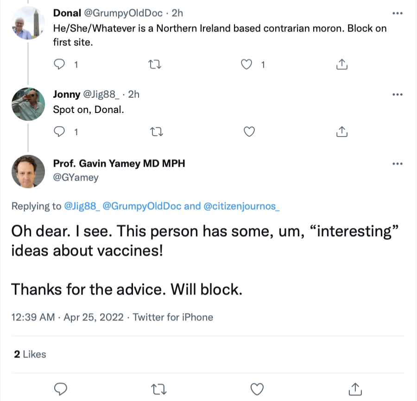Open the @Jig88_ mention link

click(x=82, y=206)
